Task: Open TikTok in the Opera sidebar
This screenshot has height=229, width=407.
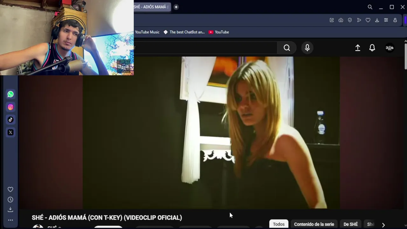Action: coord(10,120)
